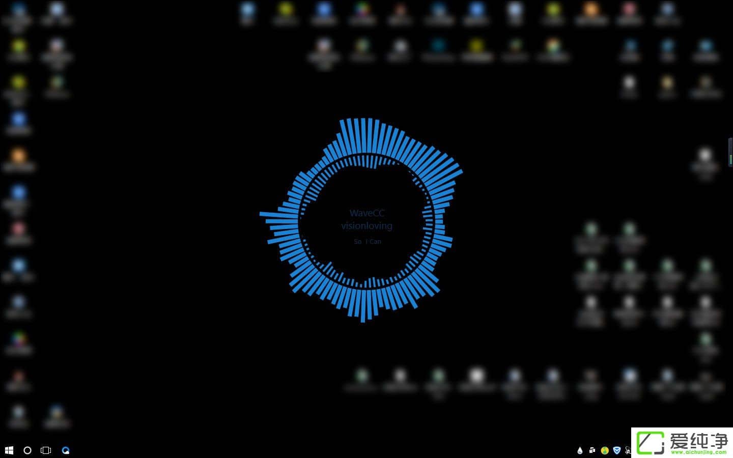
Task: Click the headset remote-assistance tray icon
Action: click(x=628, y=450)
